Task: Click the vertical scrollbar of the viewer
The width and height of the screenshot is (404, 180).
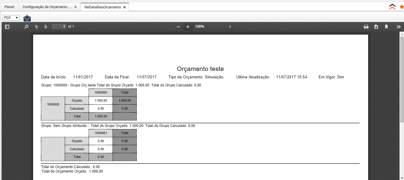Action: point(402,89)
